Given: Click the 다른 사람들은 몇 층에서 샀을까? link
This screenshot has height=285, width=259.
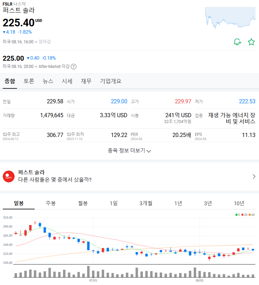Looking at the screenshot, I should tap(55, 180).
